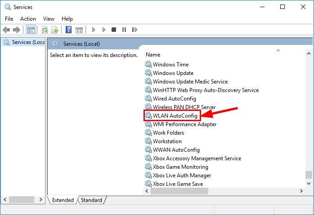Switch to the Extended tab
This screenshot has height=215, width=314.
63,200
